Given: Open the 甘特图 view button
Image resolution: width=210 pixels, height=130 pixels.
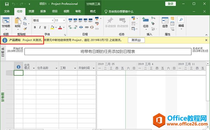Looking at the screenshot, I should 6,24.
